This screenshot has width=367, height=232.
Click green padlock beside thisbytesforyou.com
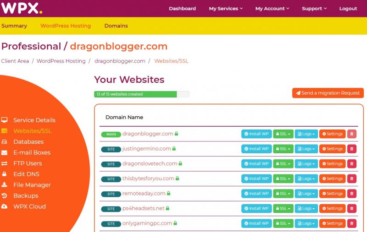tap(178, 178)
